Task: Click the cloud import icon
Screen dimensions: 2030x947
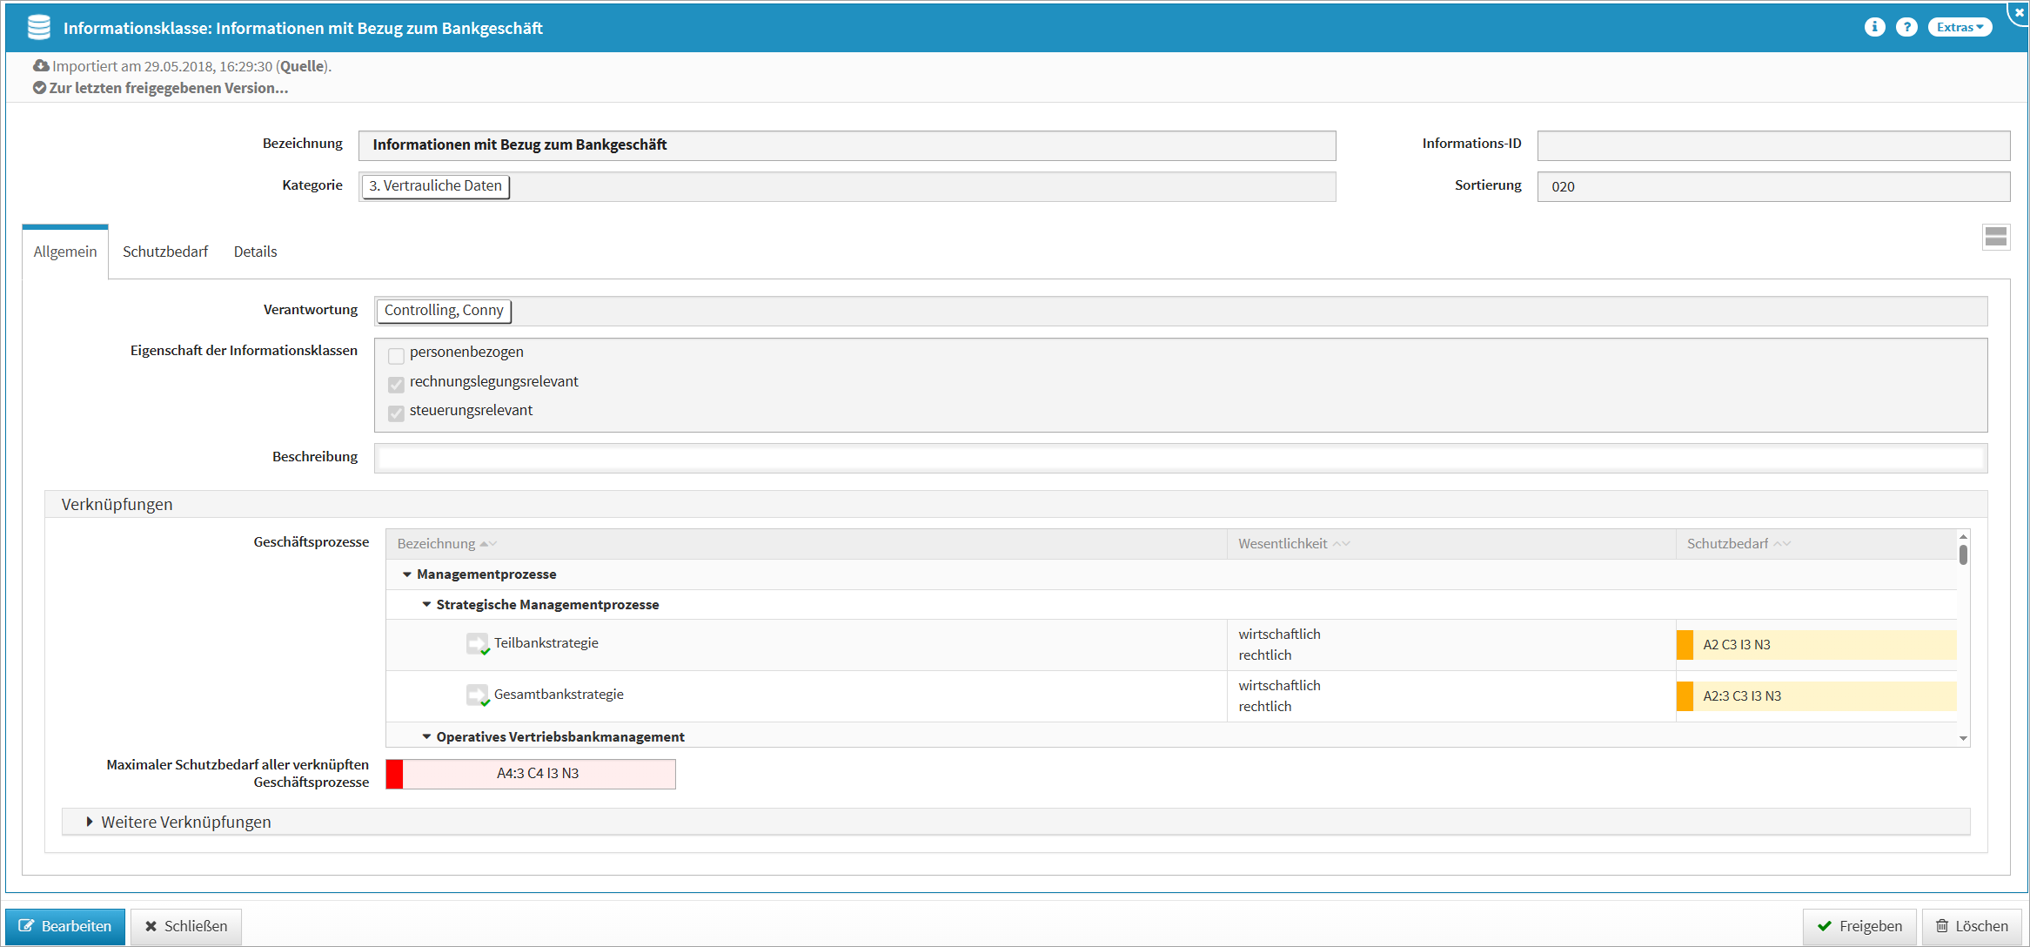Action: tap(41, 66)
